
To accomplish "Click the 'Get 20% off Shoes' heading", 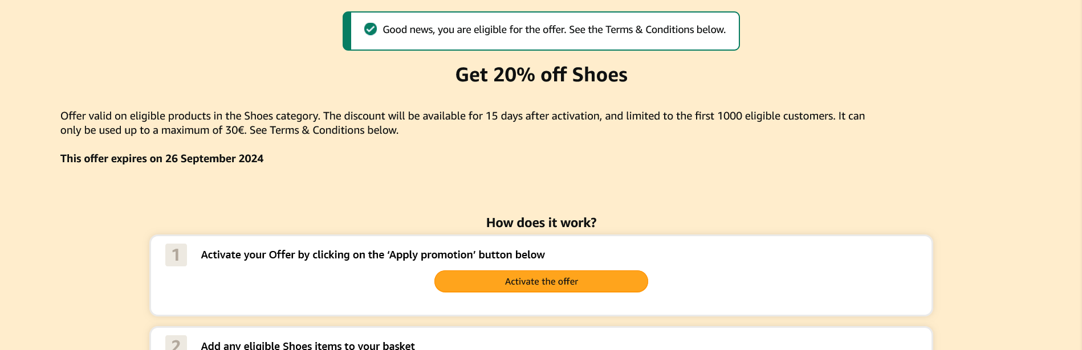I will coord(541,75).
